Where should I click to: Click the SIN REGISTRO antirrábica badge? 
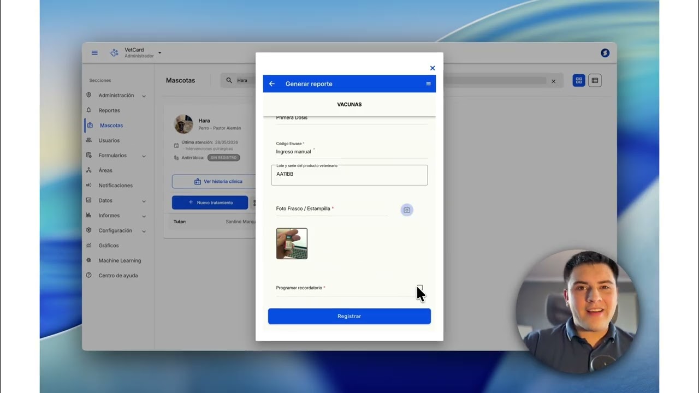pos(223,158)
